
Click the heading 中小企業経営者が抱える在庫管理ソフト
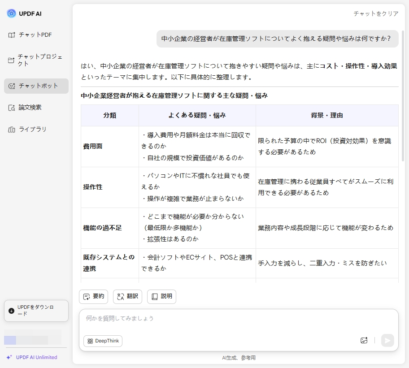(174, 95)
